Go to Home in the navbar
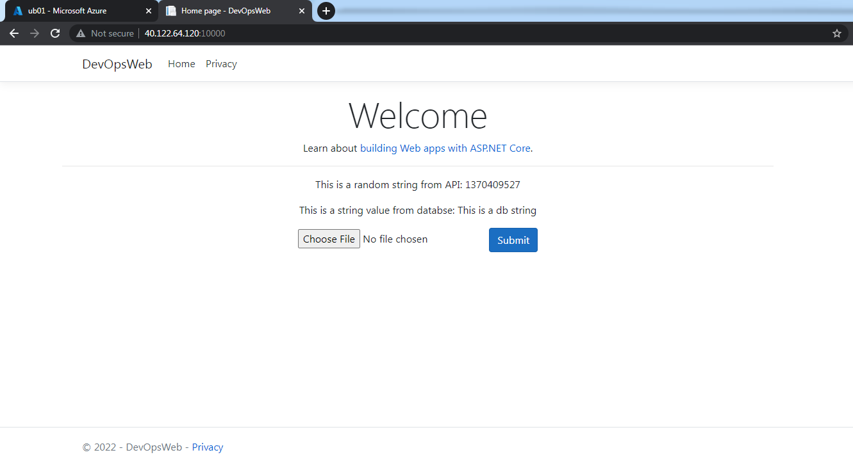 click(181, 64)
